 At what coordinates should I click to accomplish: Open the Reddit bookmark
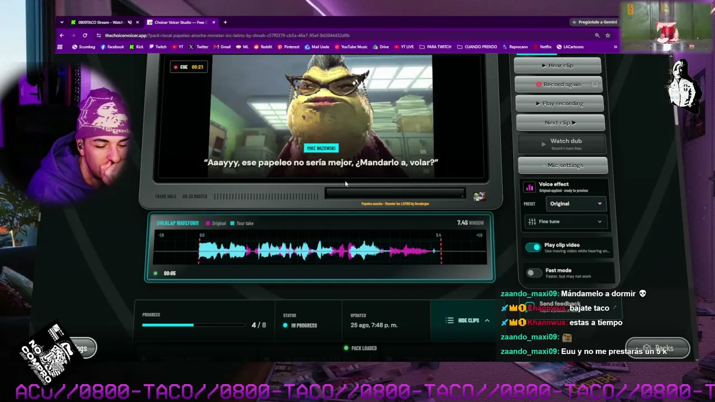coord(263,47)
